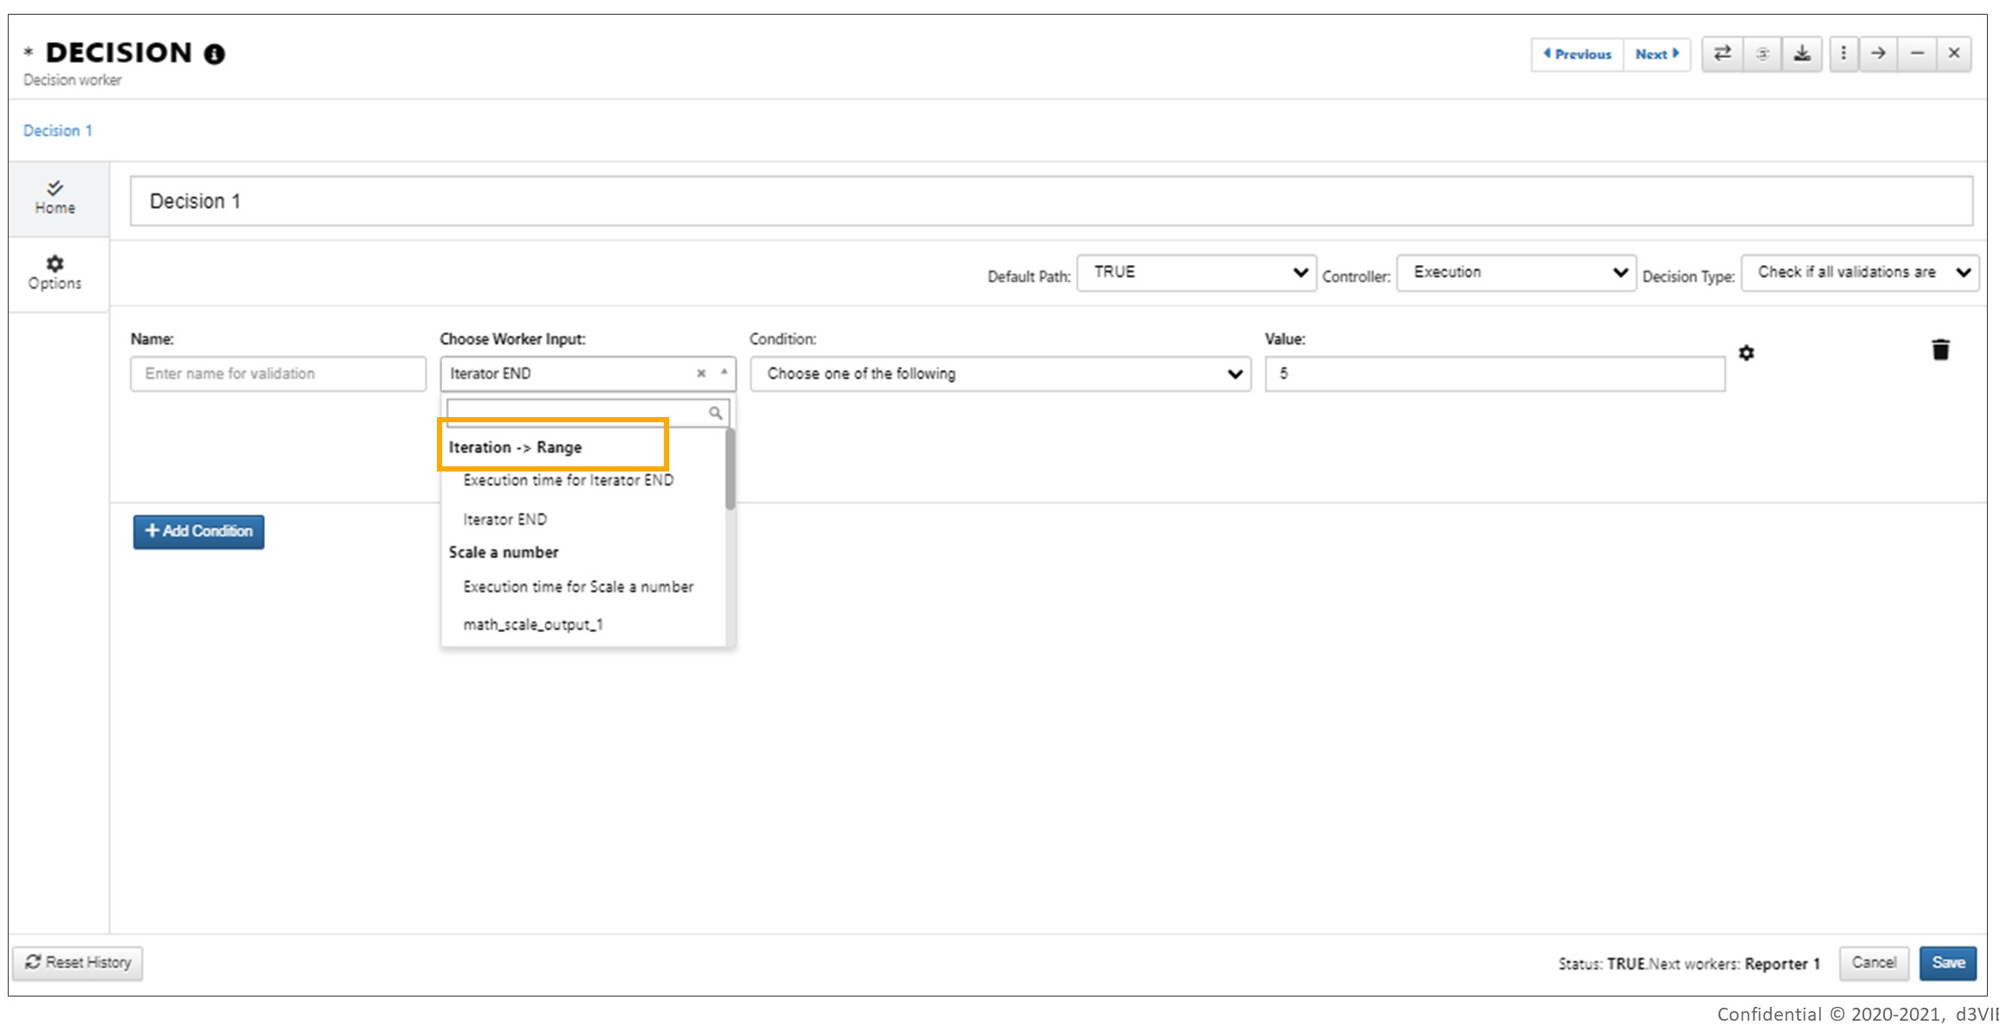Image resolution: width=1999 pixels, height=1025 pixels.
Task: Click the right arrow toolbar icon
Action: (1878, 54)
